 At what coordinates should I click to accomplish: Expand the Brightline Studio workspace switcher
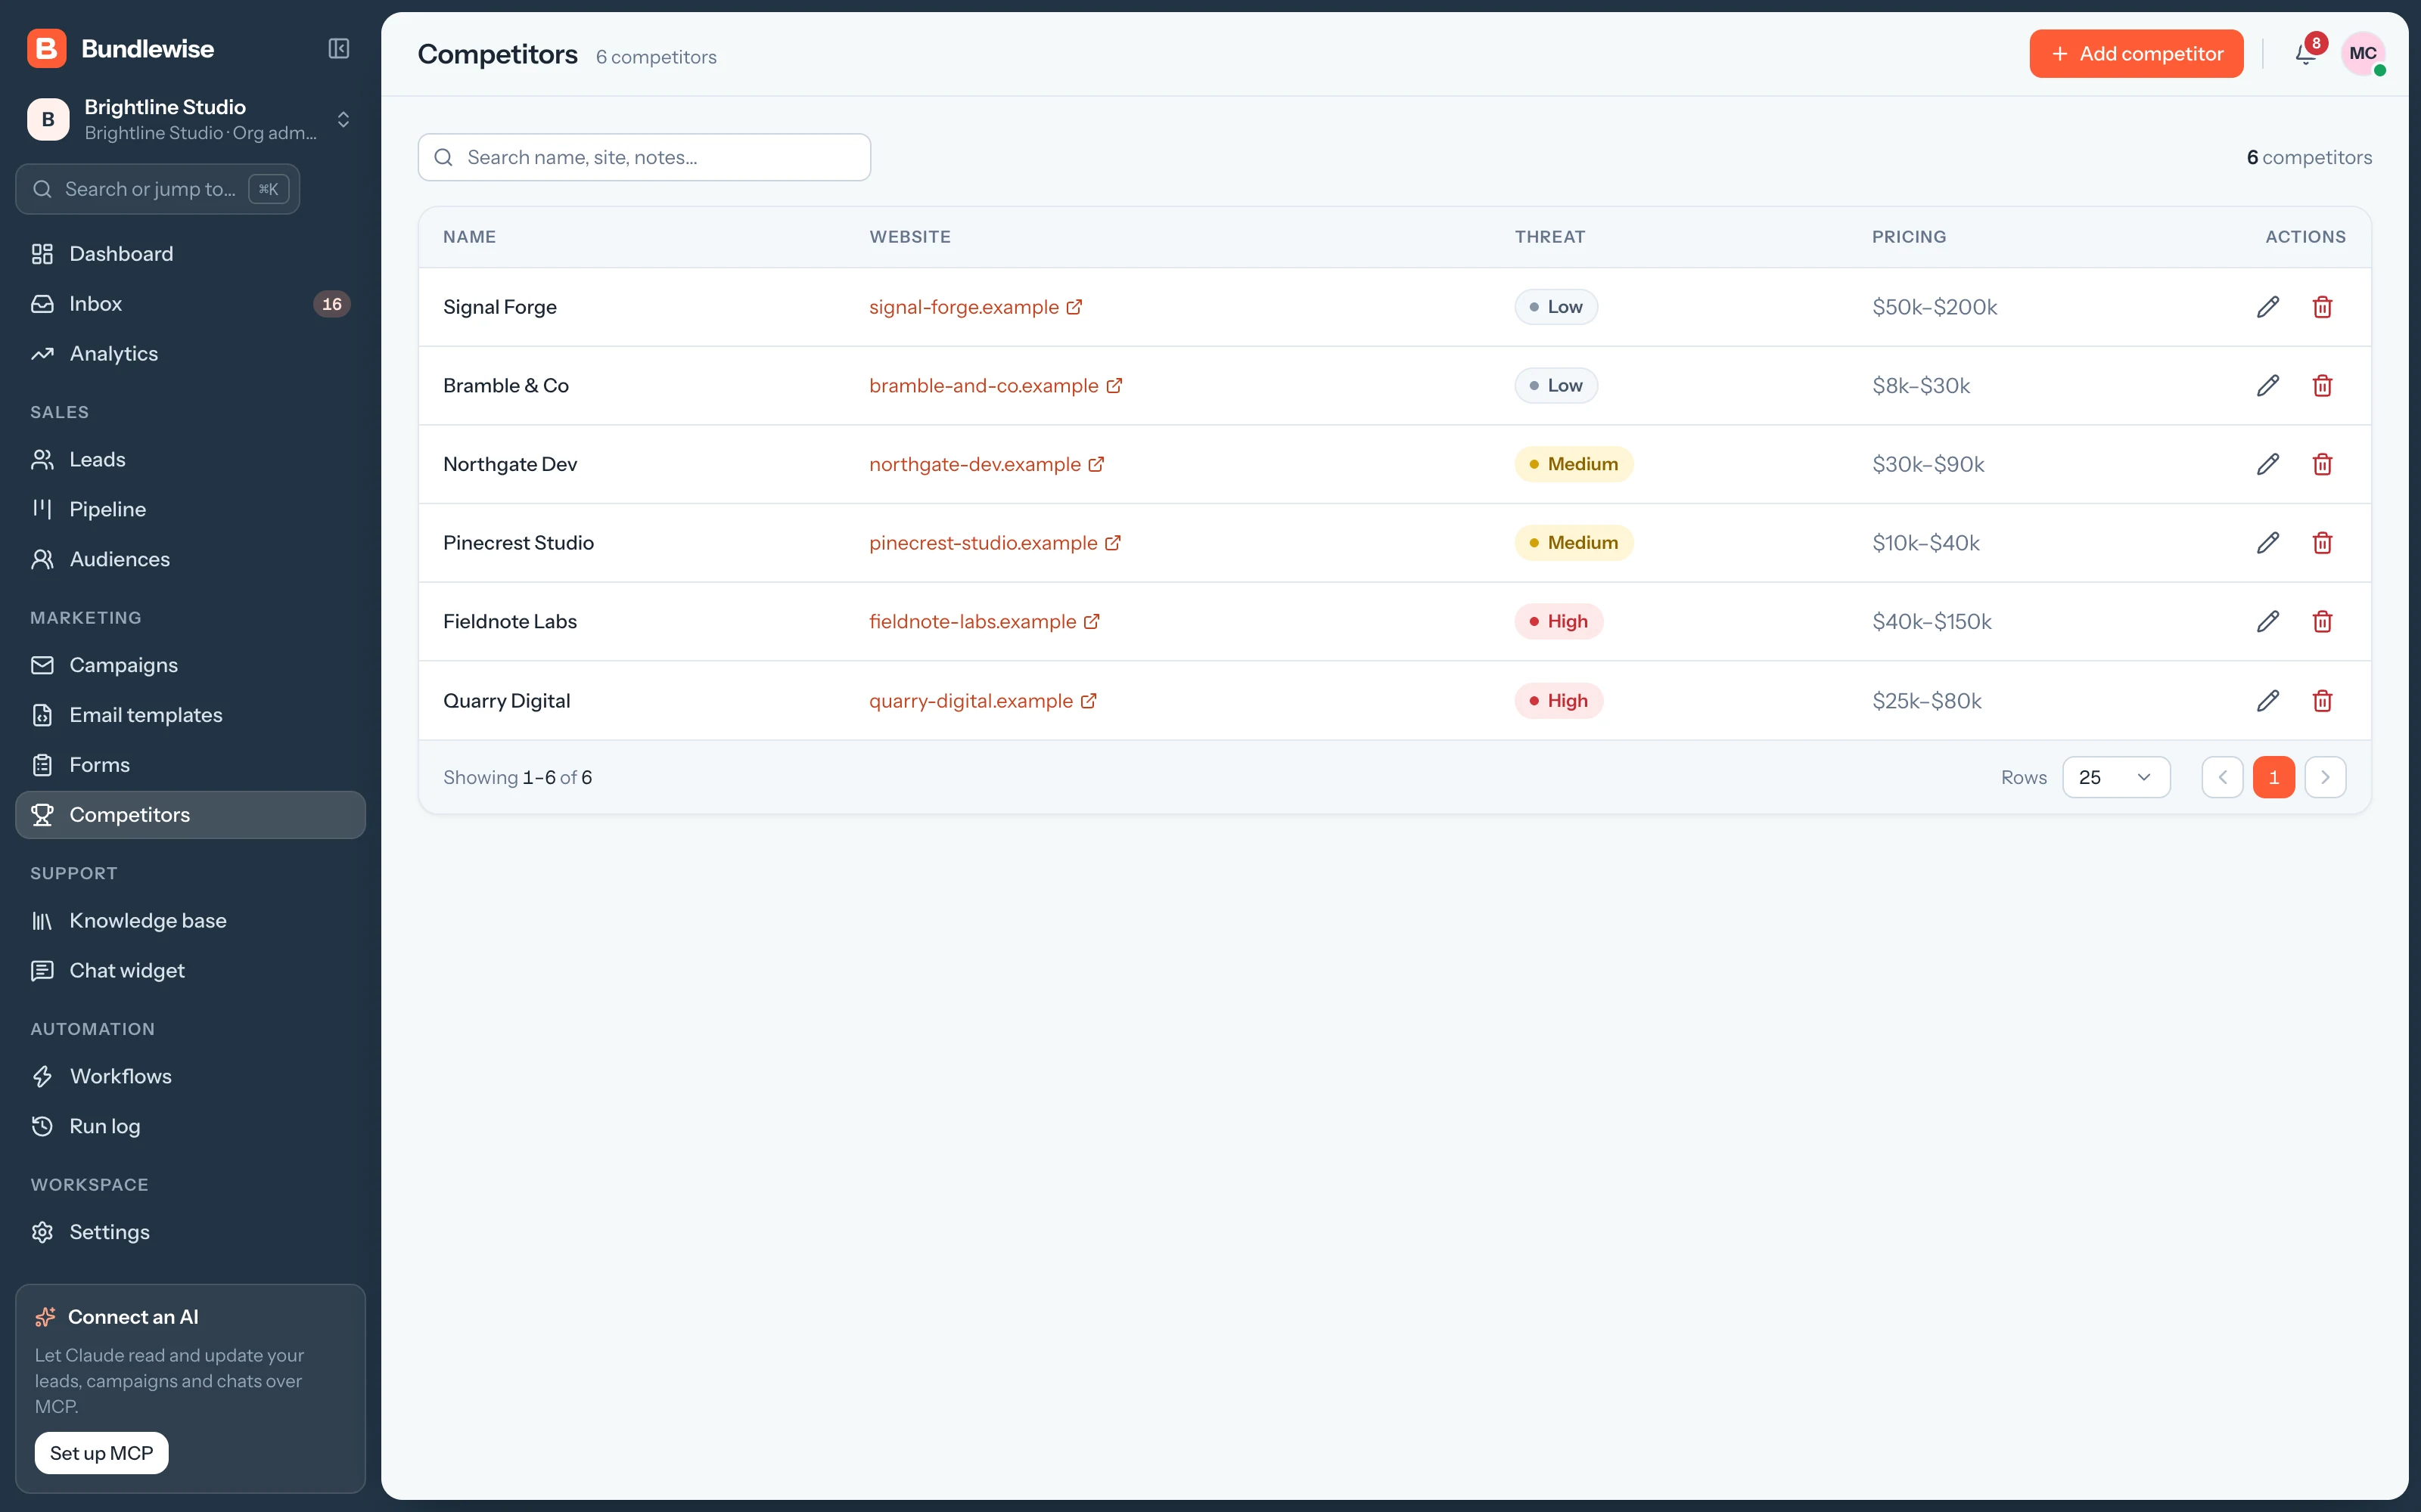pos(190,119)
